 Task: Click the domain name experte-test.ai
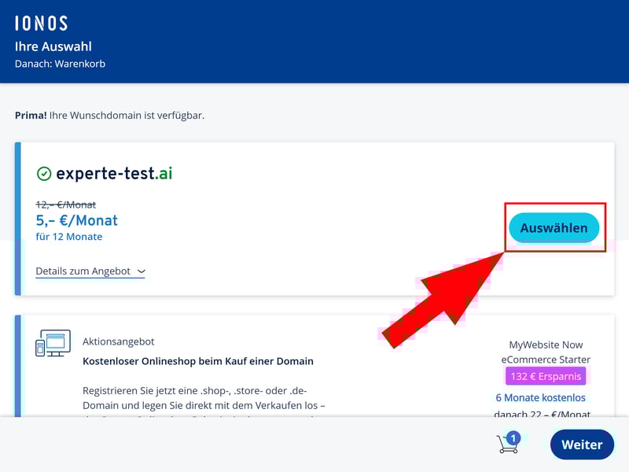(114, 173)
